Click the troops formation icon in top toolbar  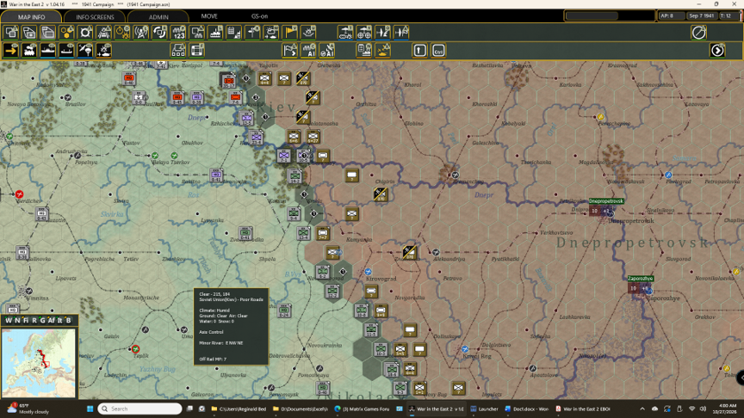coord(103,33)
